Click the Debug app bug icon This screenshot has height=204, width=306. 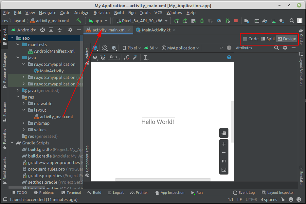coord(202,21)
